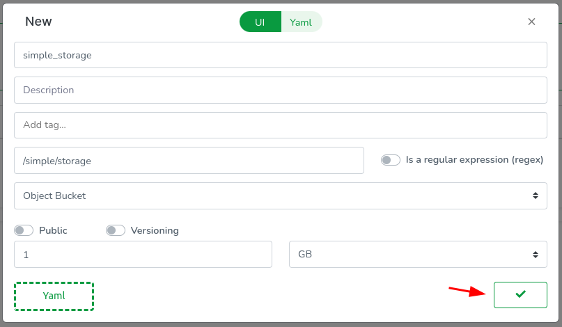Toggle the Public switch on

pyautogui.click(x=24, y=230)
